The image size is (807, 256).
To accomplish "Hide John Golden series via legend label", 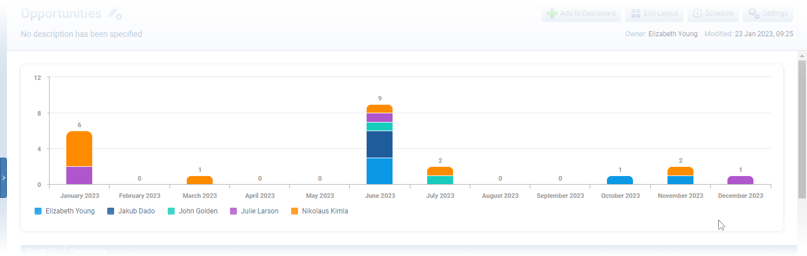I will 198,211.
